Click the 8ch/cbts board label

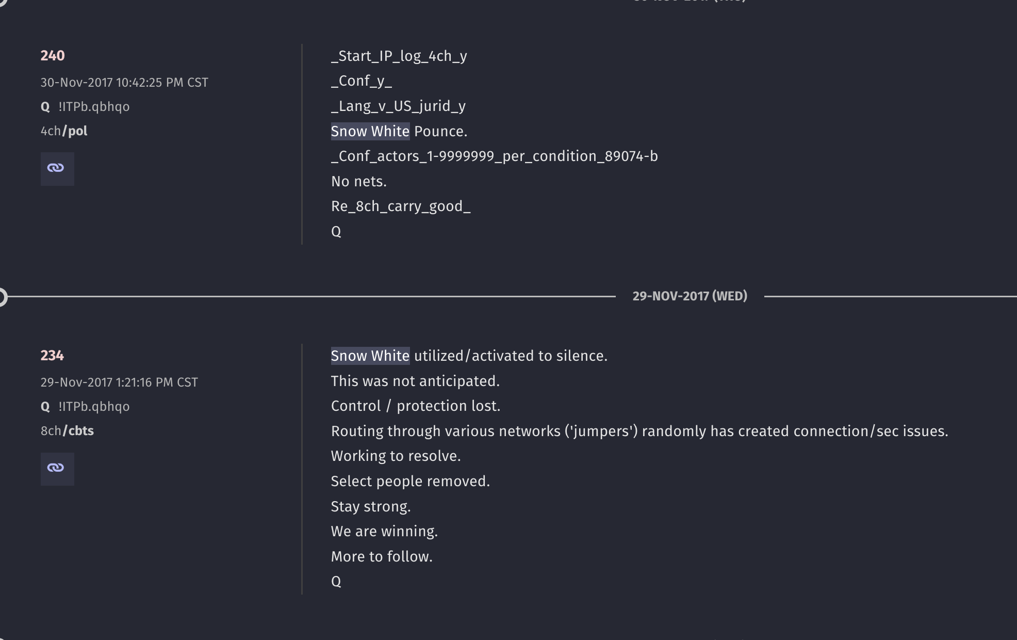(x=67, y=431)
